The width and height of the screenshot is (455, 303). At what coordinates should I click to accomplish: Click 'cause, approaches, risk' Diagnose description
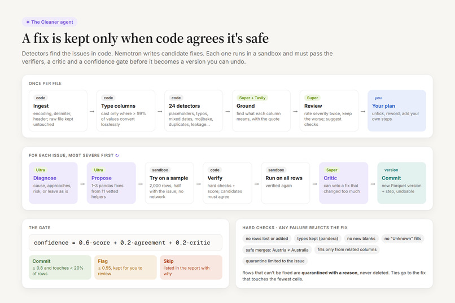pos(53,188)
